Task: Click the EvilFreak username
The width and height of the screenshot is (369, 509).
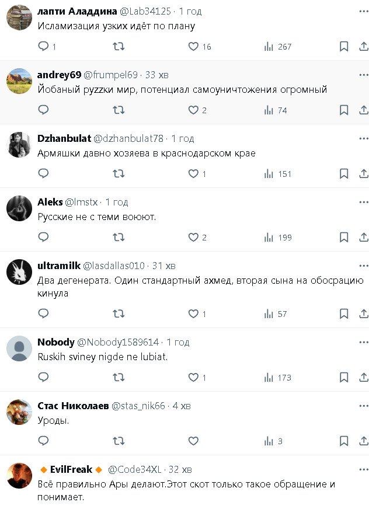Action: 71,469
